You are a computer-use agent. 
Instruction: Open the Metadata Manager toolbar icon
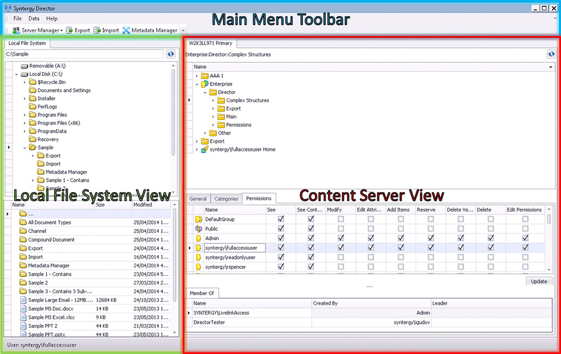(x=126, y=31)
